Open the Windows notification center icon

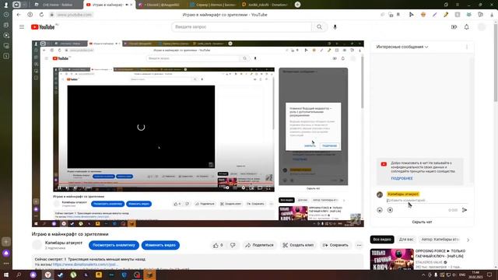489,275
